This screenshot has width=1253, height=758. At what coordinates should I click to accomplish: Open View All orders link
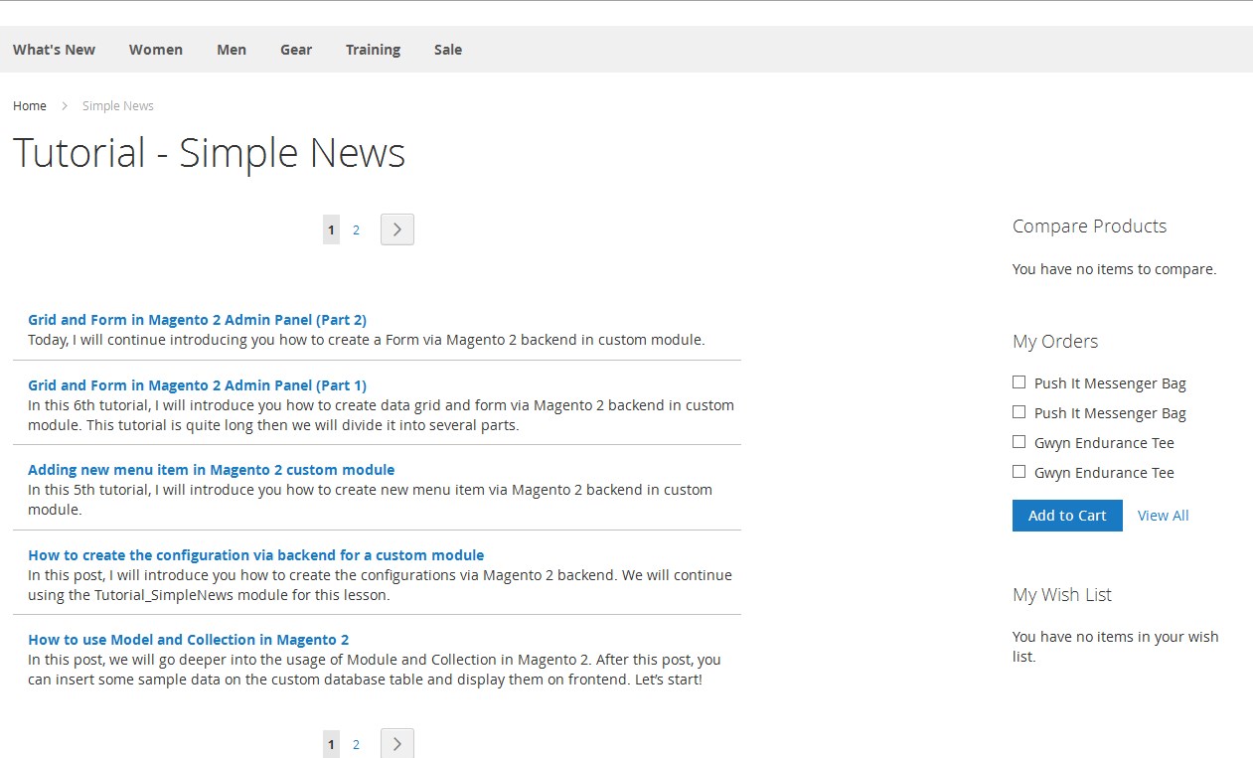(x=1164, y=516)
